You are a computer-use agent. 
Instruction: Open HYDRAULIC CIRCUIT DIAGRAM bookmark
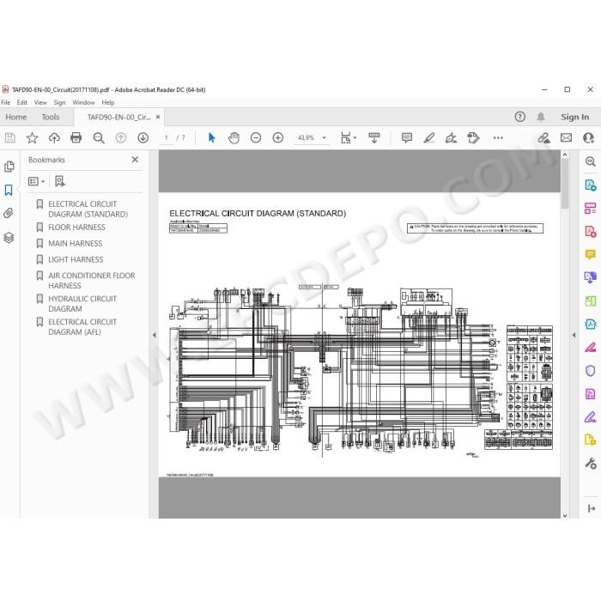[82, 304]
